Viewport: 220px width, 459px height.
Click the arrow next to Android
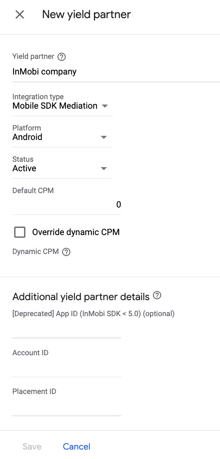[x=103, y=137]
